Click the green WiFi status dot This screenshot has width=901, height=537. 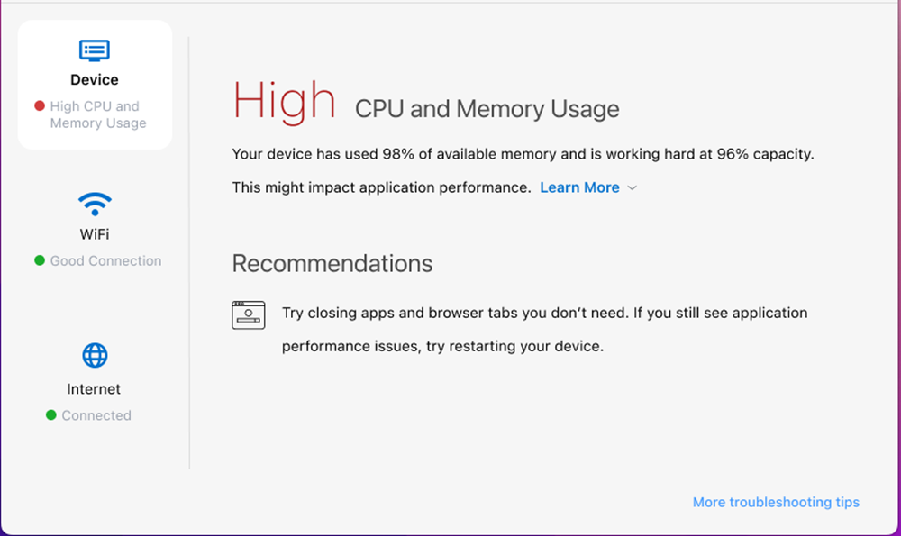pos(40,261)
